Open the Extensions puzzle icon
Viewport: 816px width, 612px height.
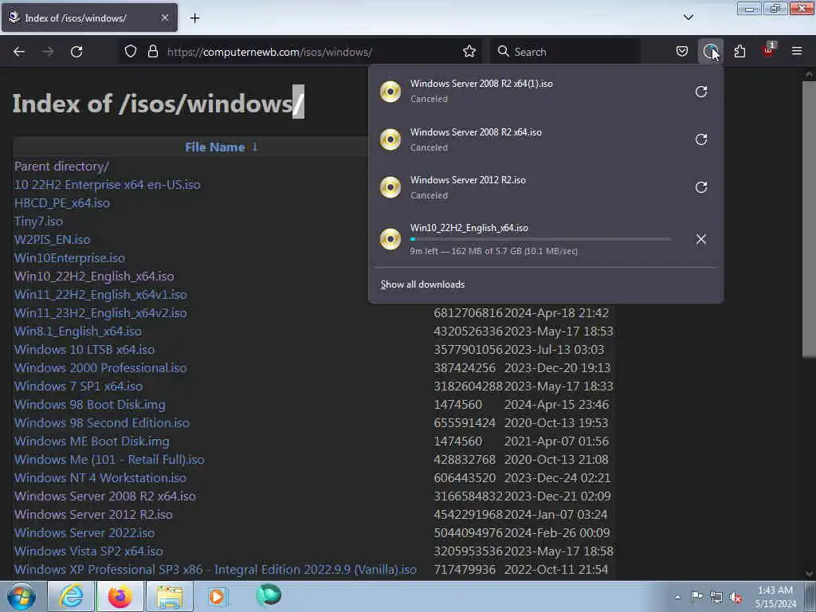tap(739, 52)
